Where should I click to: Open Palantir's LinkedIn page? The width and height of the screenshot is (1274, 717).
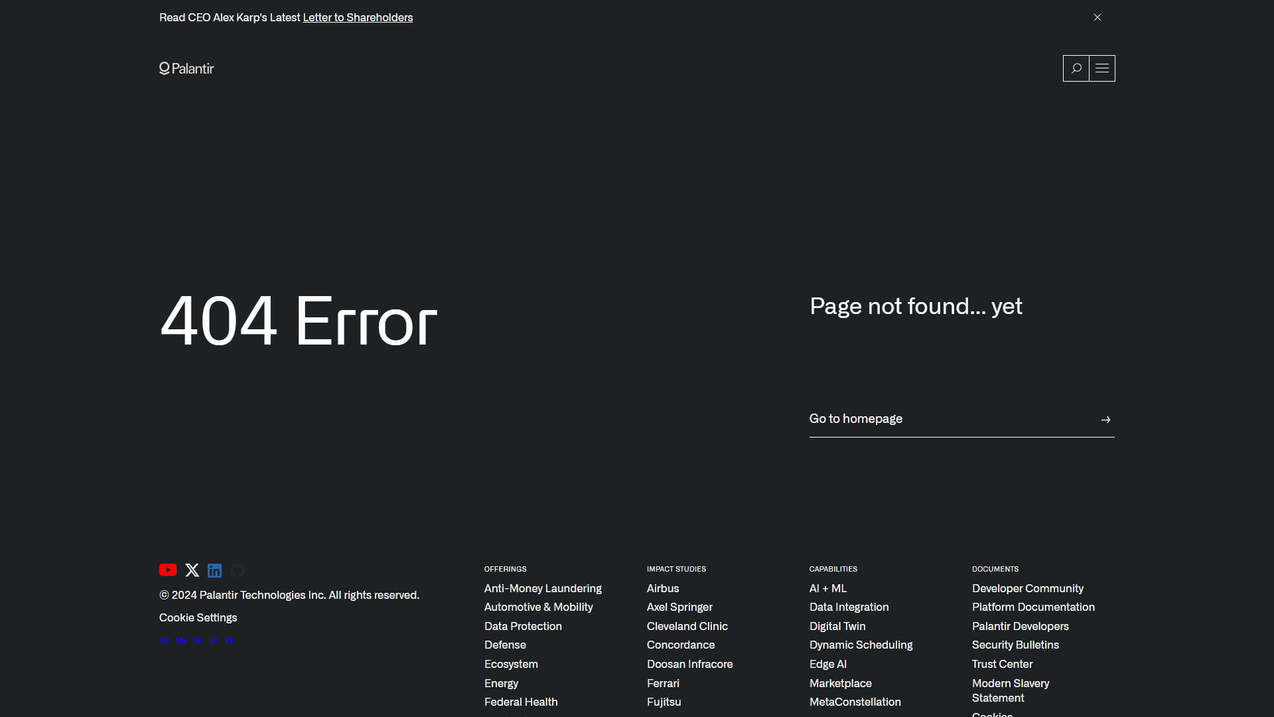pos(214,570)
